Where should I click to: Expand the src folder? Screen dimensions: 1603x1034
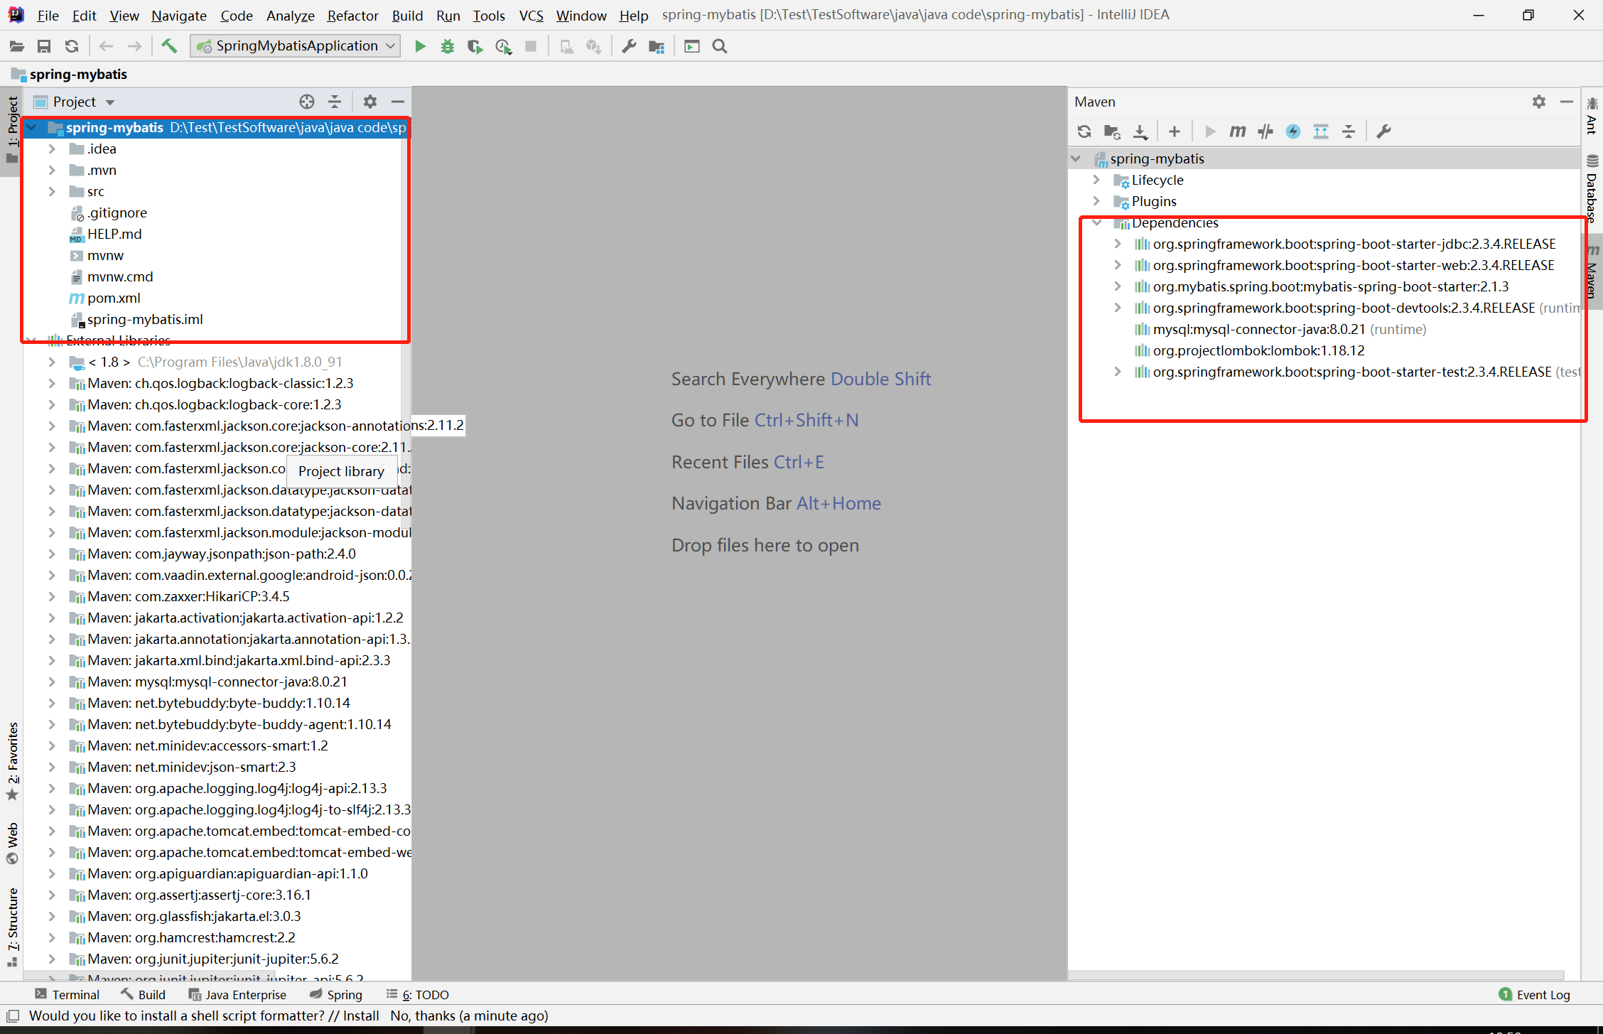[x=52, y=191]
